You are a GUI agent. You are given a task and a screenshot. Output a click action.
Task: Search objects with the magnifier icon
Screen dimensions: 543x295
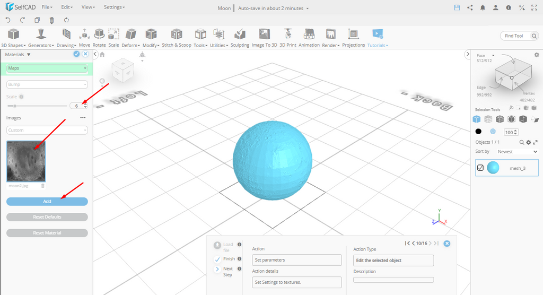tap(522, 142)
